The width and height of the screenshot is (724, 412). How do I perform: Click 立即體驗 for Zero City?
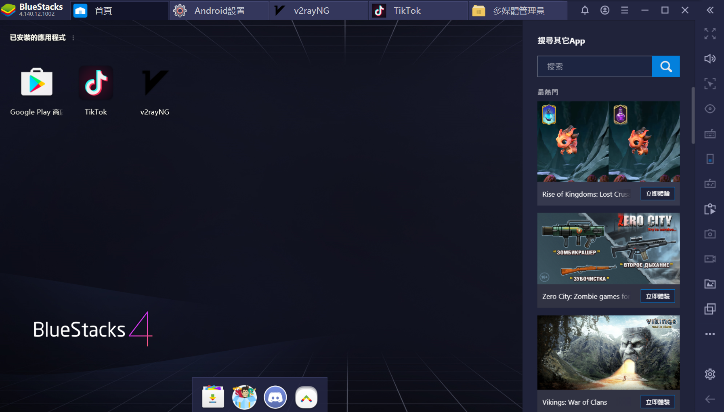point(657,296)
